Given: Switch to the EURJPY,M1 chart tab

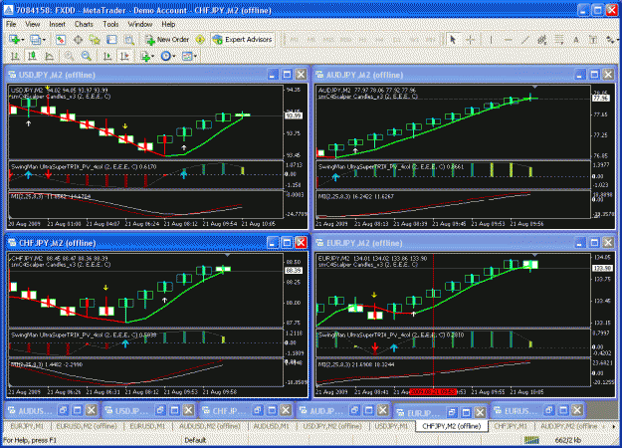Looking at the screenshot, I should tap(27, 426).
